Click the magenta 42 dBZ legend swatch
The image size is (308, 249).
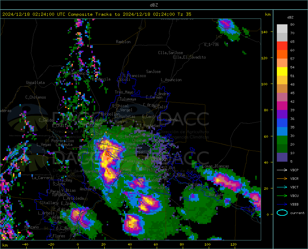[282, 106]
